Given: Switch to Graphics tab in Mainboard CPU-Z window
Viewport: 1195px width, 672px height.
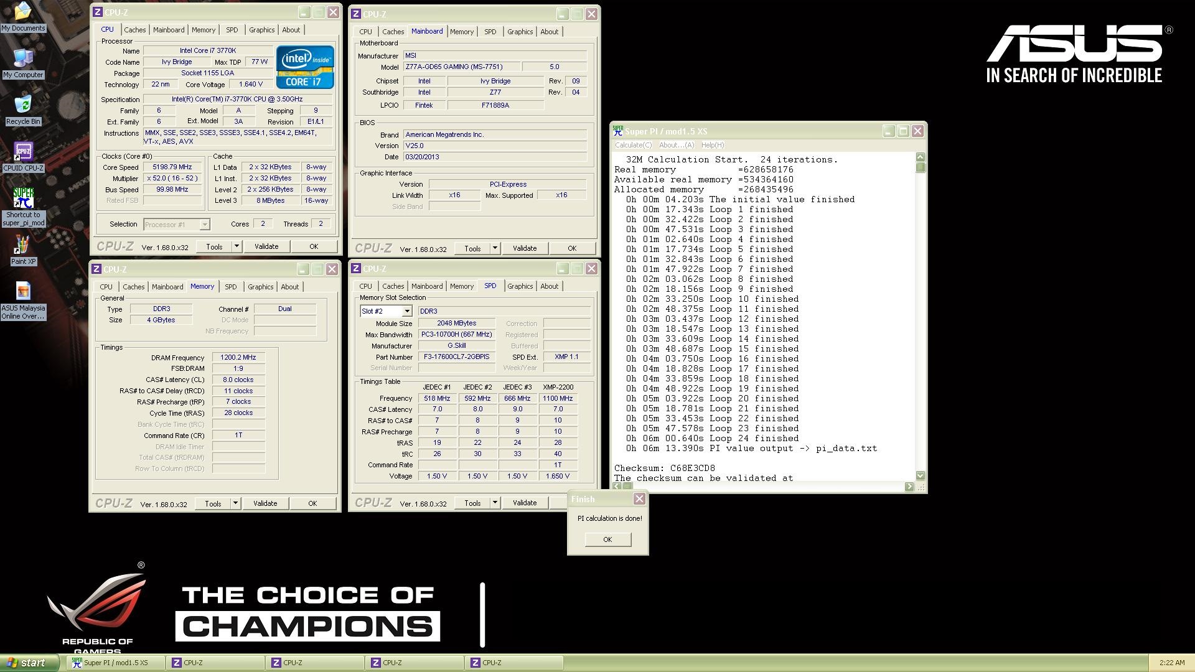Looking at the screenshot, I should click(520, 32).
